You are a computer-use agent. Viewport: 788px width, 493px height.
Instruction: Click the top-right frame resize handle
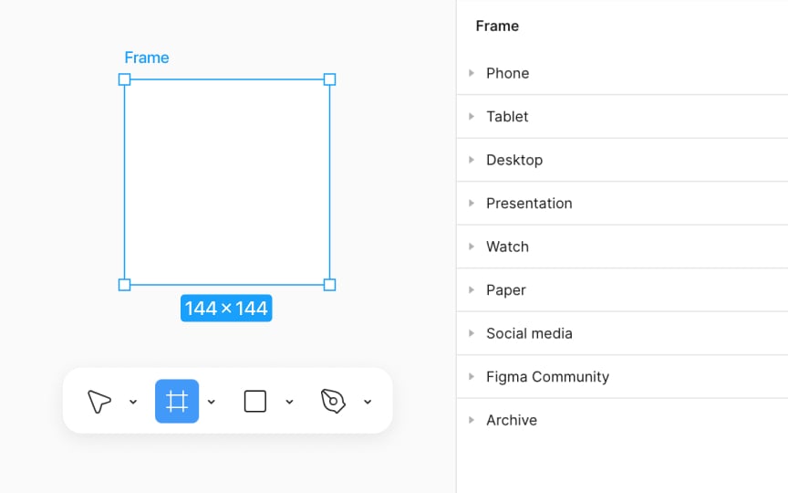(329, 79)
